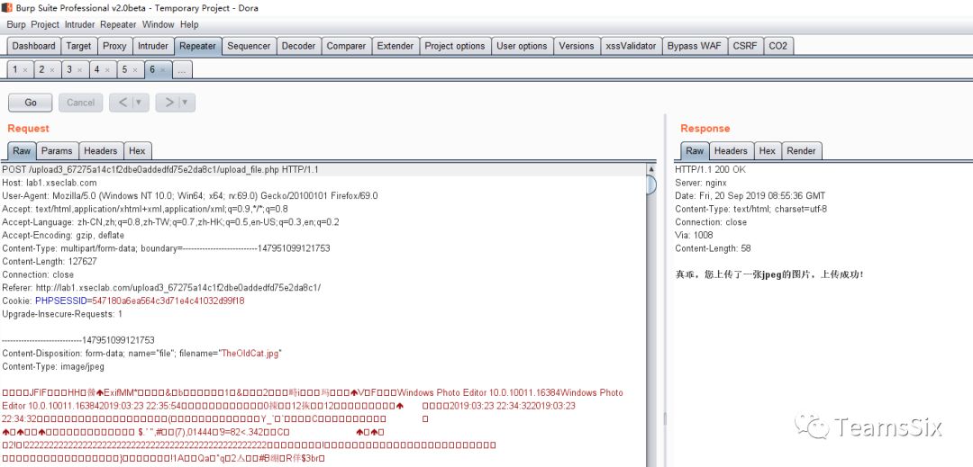Open the forward history dropdown arrow

click(186, 103)
